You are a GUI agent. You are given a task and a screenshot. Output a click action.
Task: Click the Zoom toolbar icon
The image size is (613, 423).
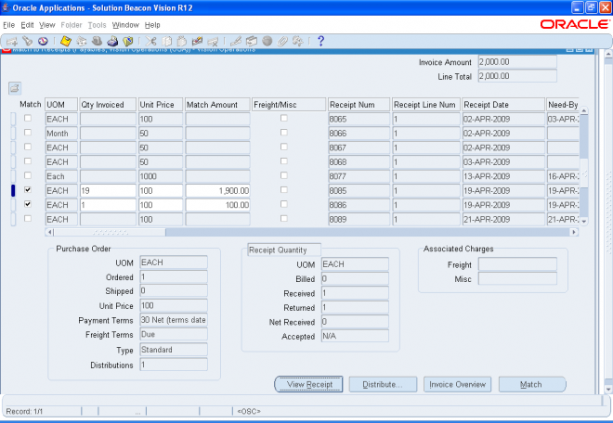pyautogui.click(x=252, y=41)
